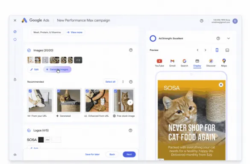Select the Display preview tab

[x=197, y=63]
